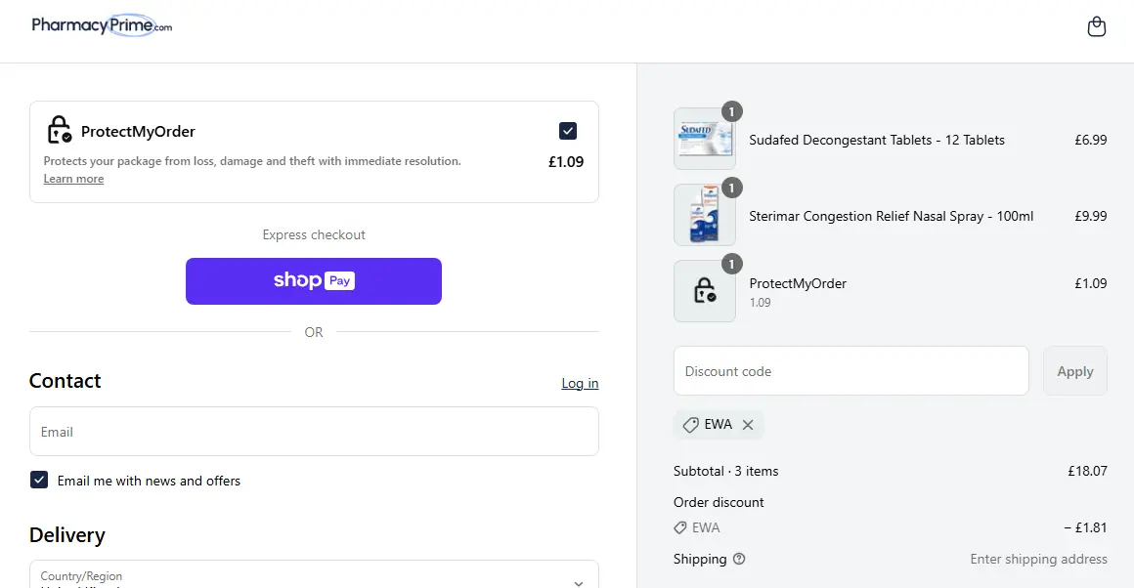Click the Order discount EWA label icon
Image resolution: width=1134 pixels, height=588 pixels.
click(680, 527)
